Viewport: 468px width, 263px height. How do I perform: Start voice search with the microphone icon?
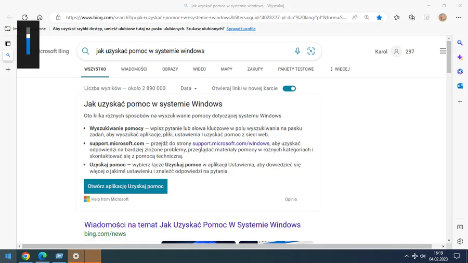297,51
